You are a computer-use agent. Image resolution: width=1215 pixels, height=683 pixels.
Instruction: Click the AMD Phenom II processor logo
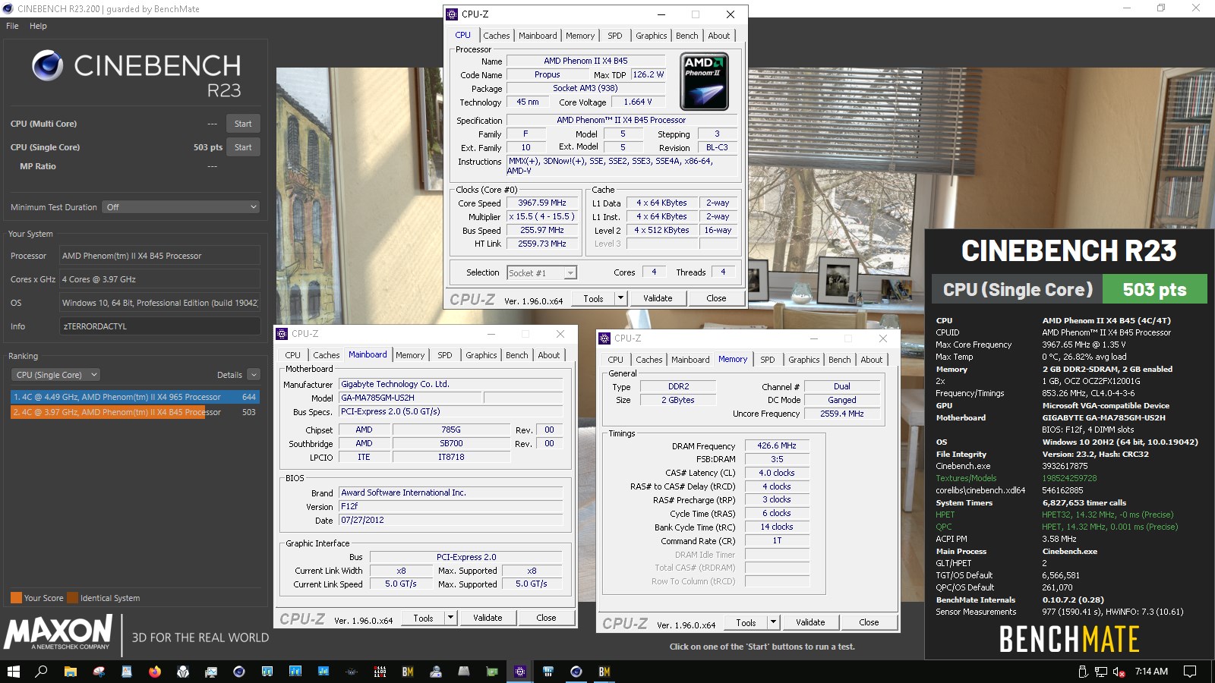tap(705, 81)
